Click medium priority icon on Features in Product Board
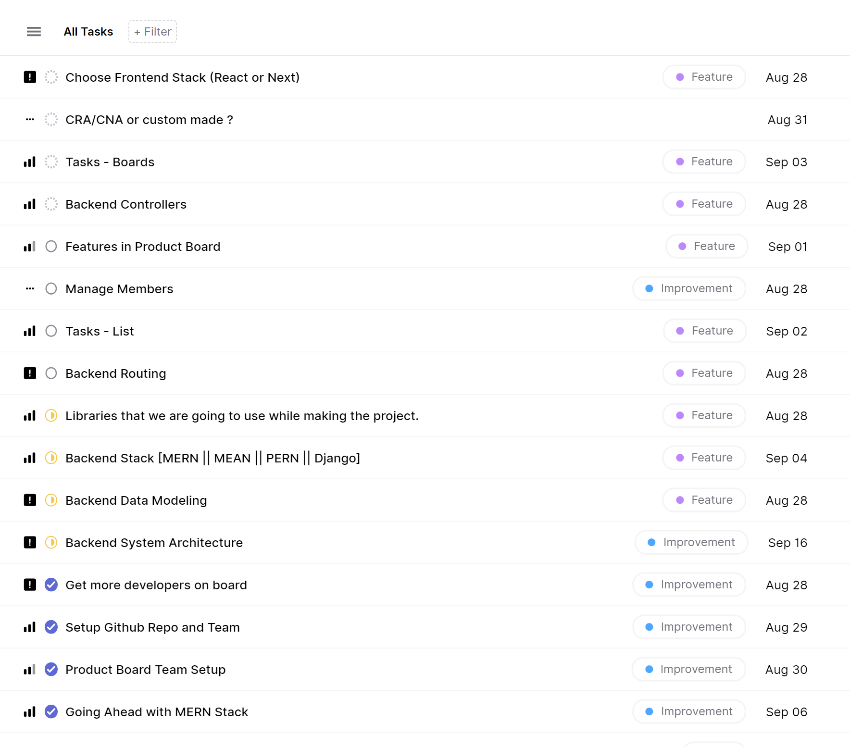The width and height of the screenshot is (850, 747). [30, 247]
